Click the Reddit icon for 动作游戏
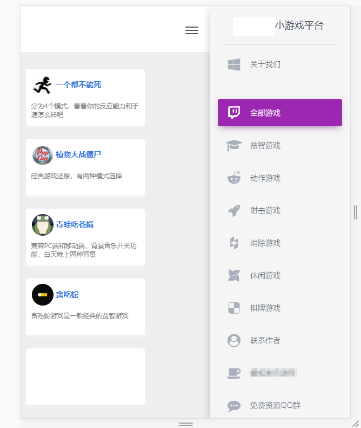 [x=233, y=178]
